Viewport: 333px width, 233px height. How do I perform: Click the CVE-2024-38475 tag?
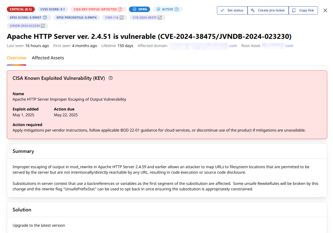pyautogui.click(x=147, y=18)
